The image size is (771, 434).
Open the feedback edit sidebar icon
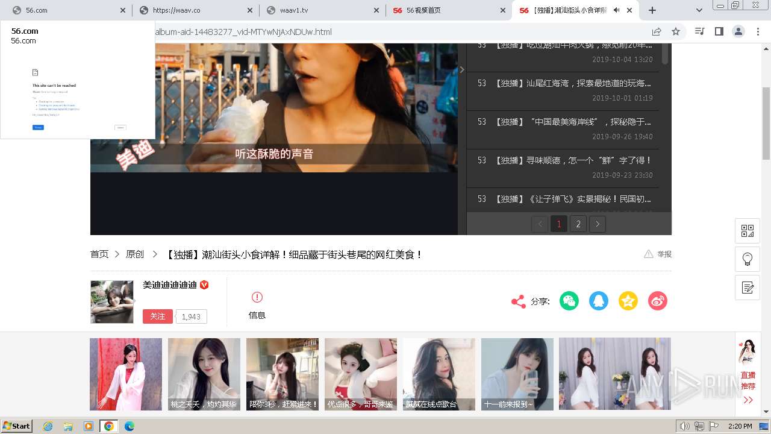pos(748,288)
